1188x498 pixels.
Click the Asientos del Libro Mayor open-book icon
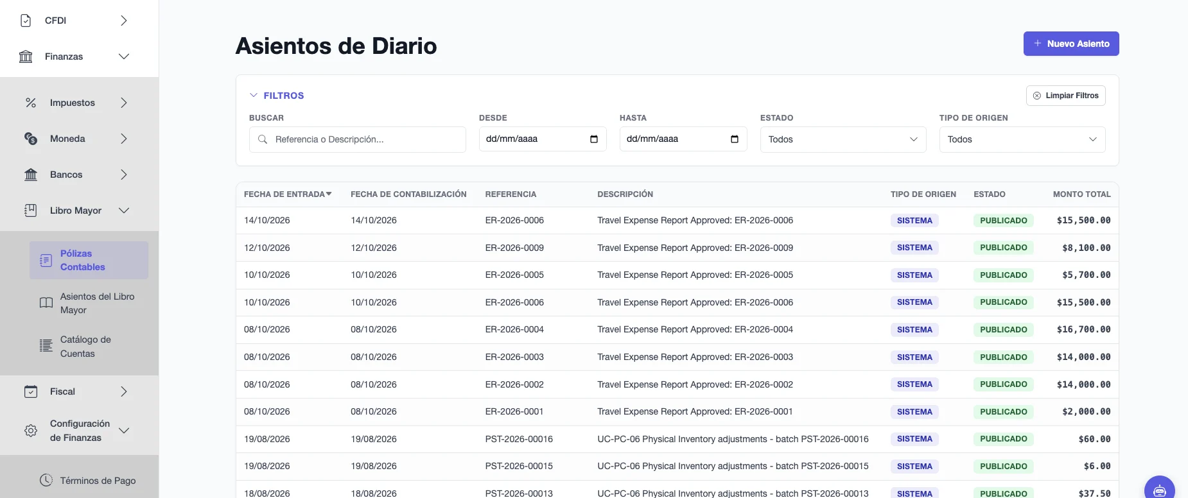(x=46, y=303)
